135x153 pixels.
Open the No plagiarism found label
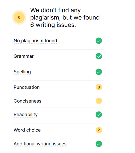pos(35,41)
